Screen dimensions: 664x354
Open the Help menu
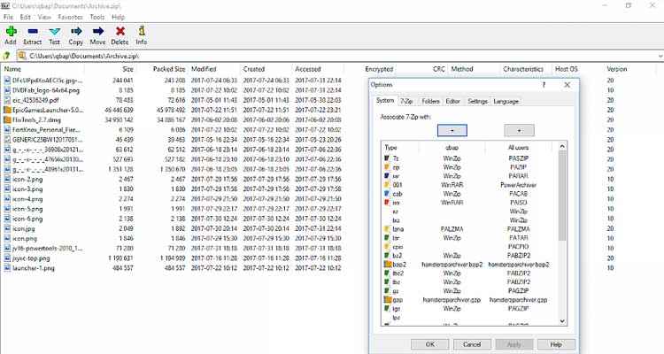point(118,17)
